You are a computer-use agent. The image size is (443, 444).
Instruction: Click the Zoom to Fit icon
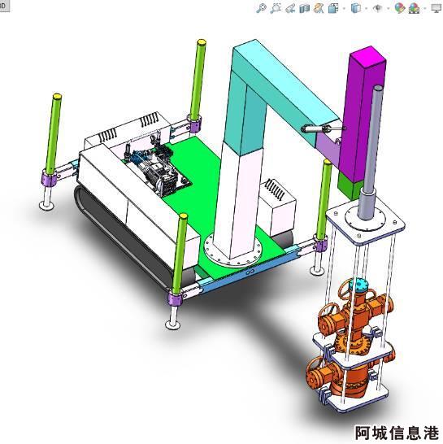(261, 8)
